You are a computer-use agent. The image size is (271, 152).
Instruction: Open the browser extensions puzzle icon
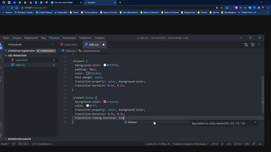259,8
